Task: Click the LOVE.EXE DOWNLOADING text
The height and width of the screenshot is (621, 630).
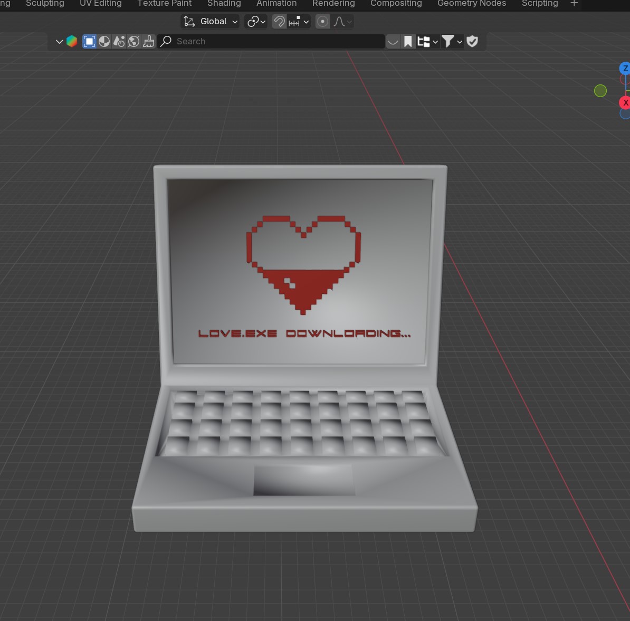Action: pyautogui.click(x=304, y=333)
